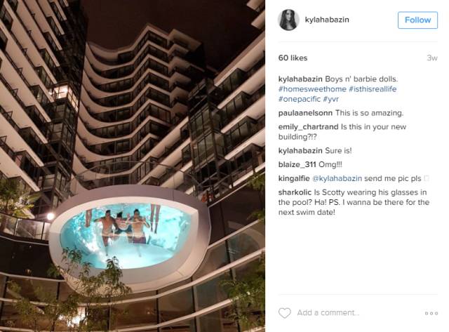Open the three-dot more options menu
This screenshot has width=449, height=332.
pyautogui.click(x=431, y=313)
